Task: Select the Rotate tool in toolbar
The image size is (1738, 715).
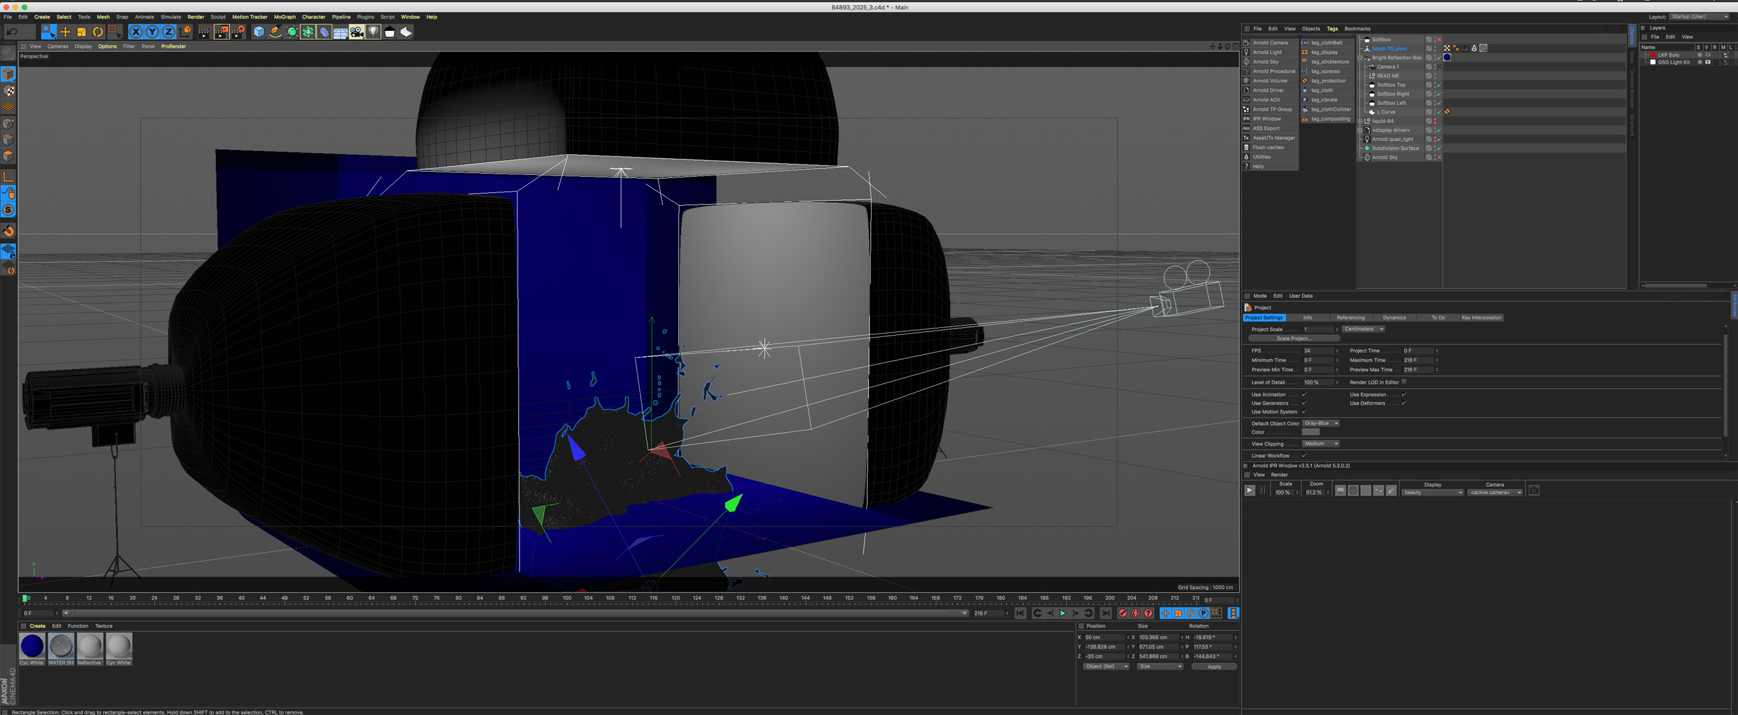Action: (98, 32)
